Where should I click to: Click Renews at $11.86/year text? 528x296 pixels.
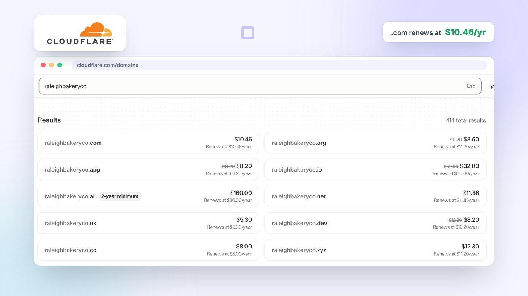click(456, 201)
